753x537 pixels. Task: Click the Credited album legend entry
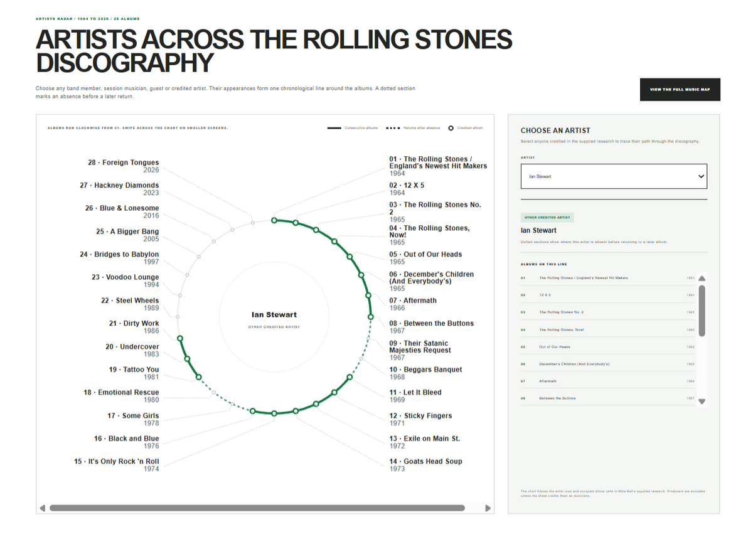tap(466, 128)
